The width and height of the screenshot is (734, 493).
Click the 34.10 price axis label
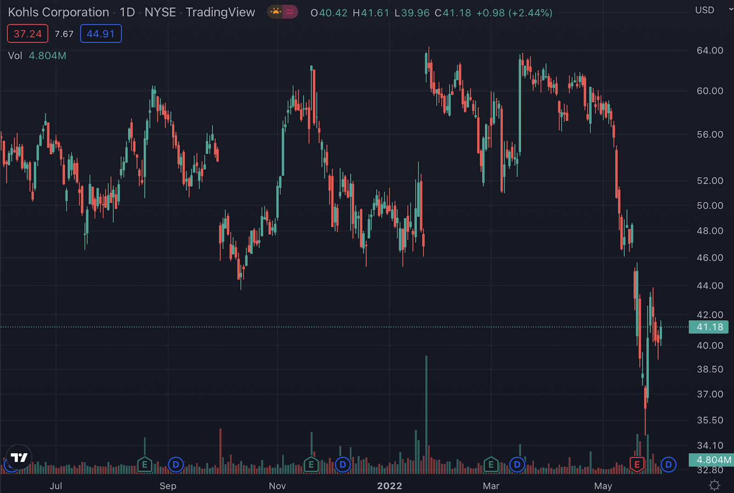click(710, 445)
